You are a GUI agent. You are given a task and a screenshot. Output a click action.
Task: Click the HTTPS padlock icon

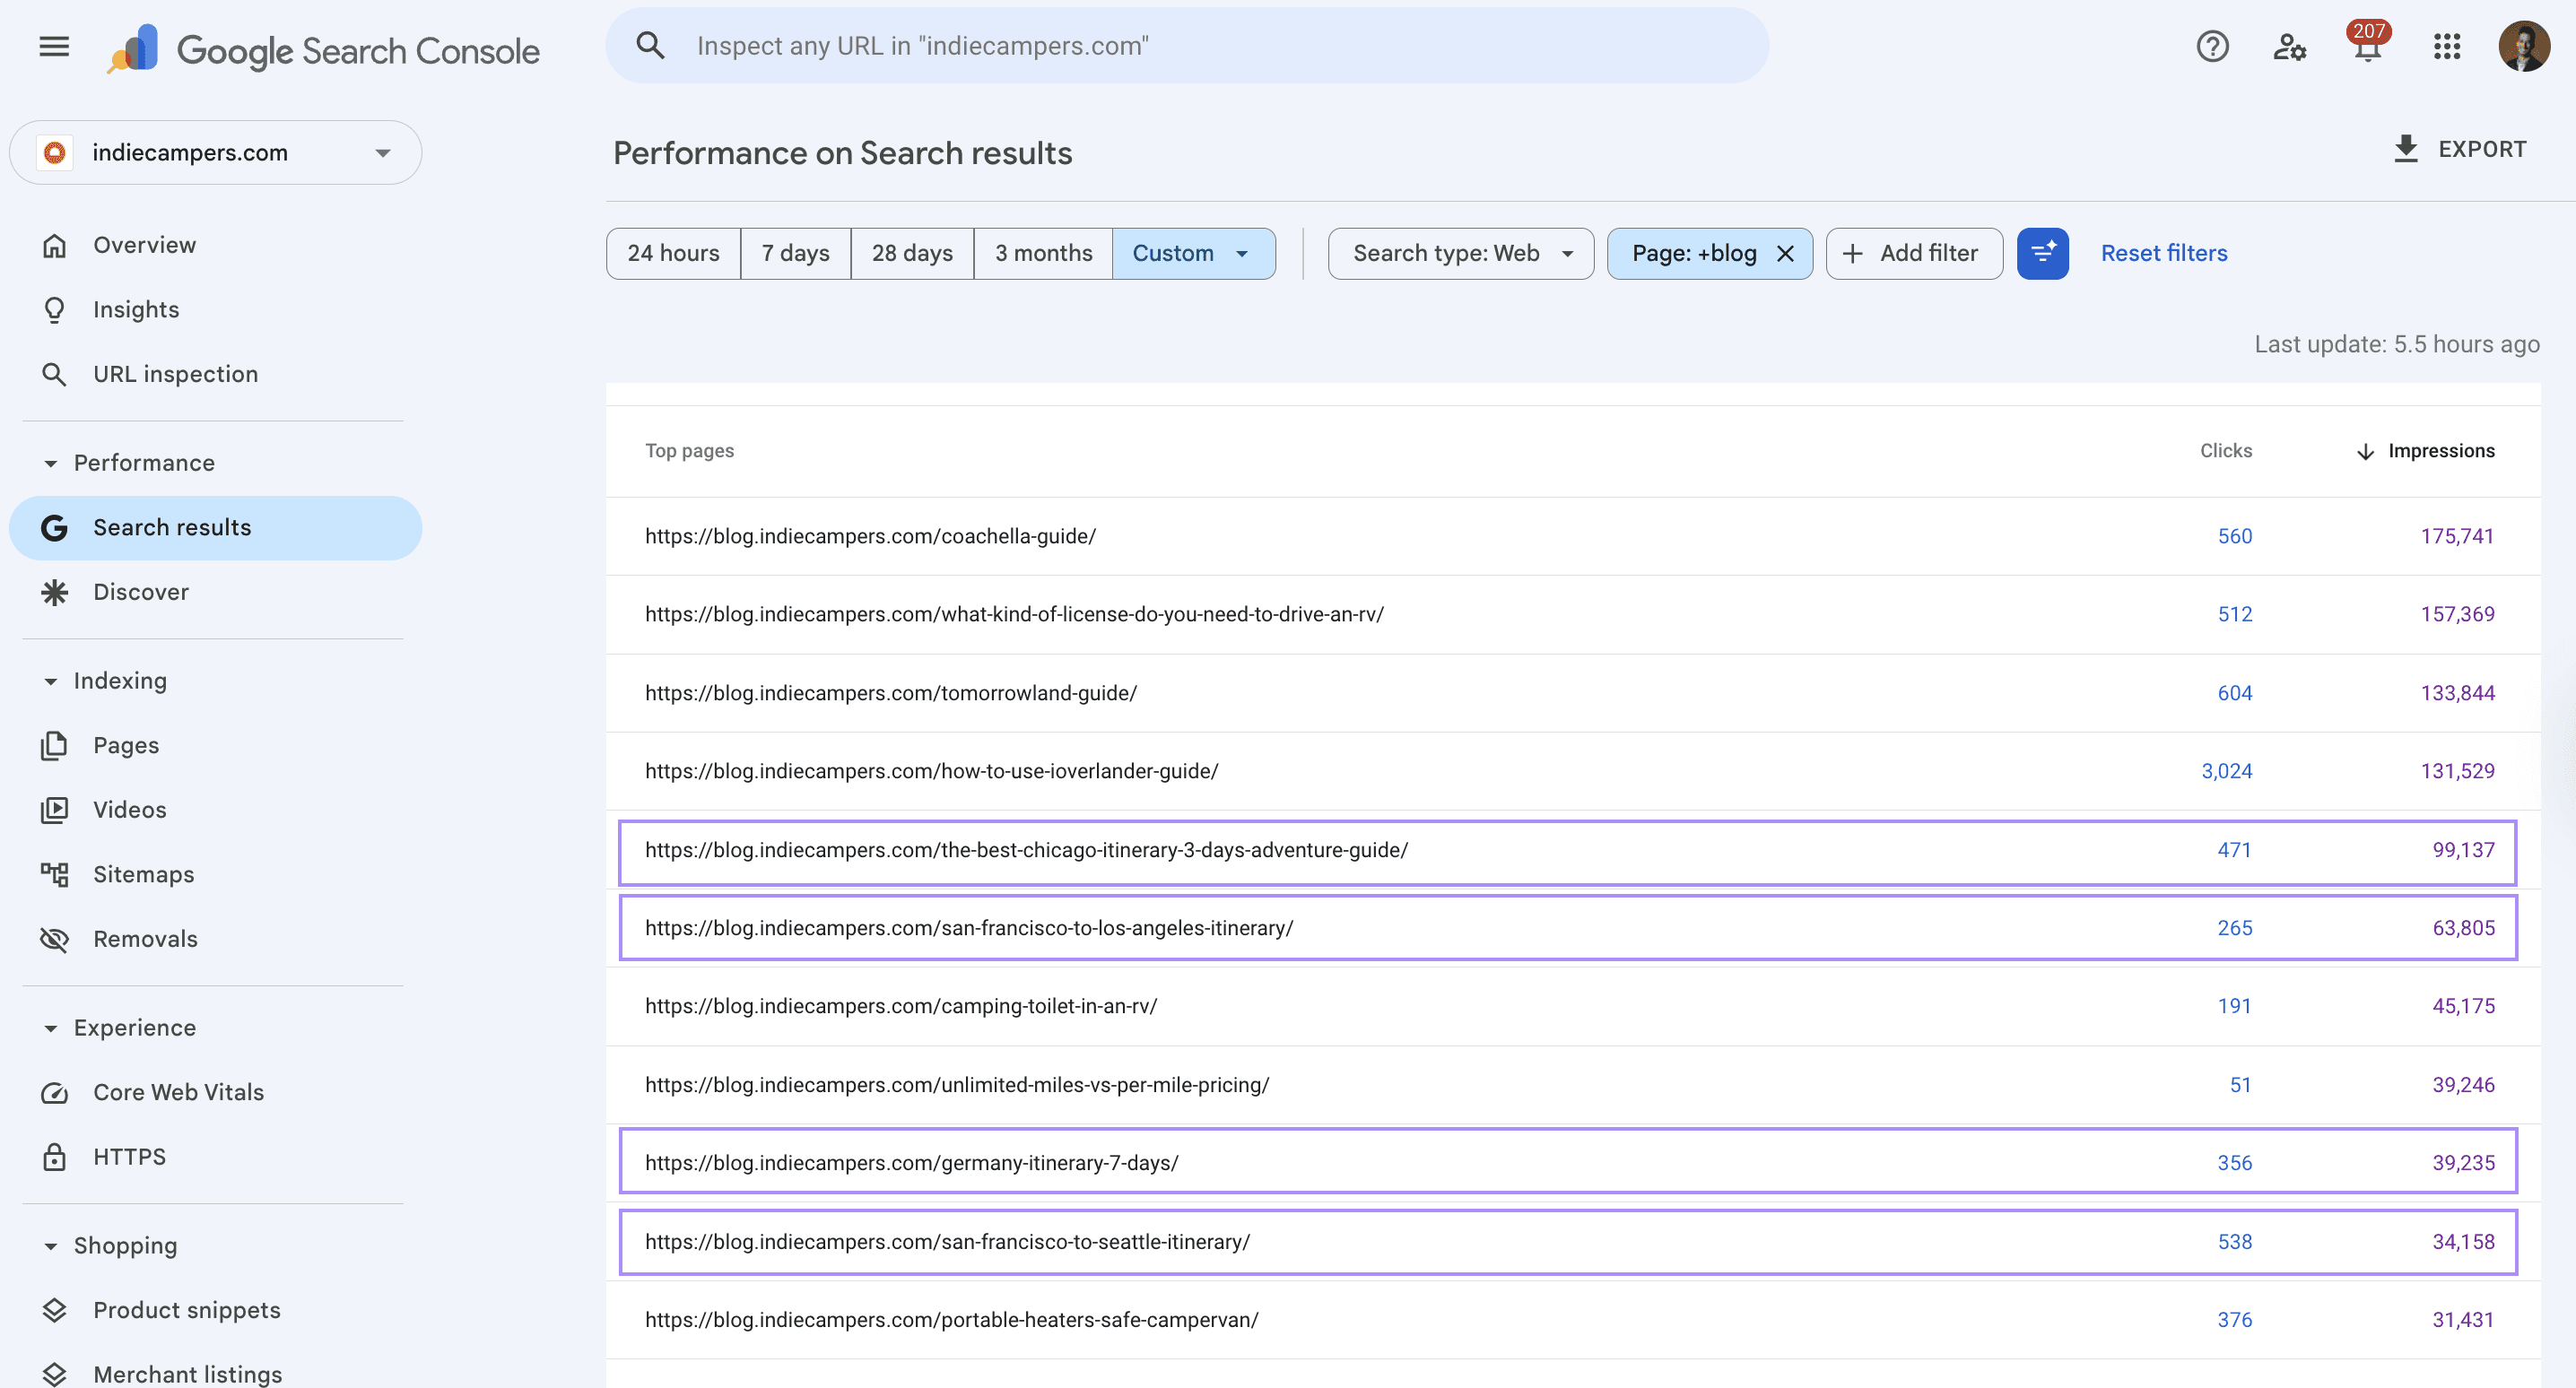pos(54,1157)
